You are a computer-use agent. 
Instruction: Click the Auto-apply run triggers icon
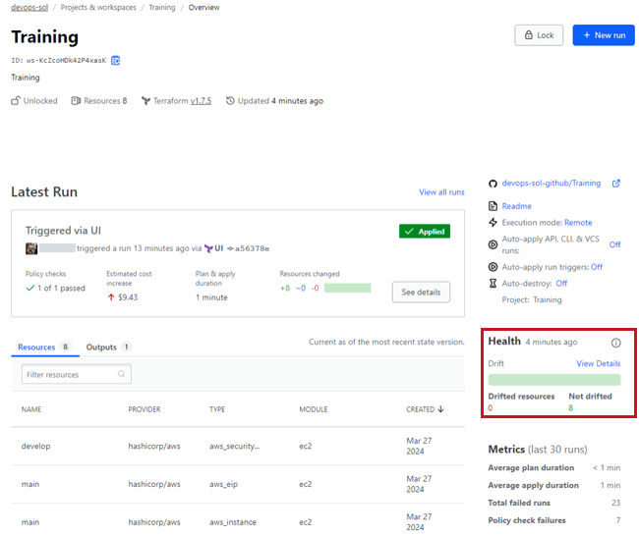point(493,267)
